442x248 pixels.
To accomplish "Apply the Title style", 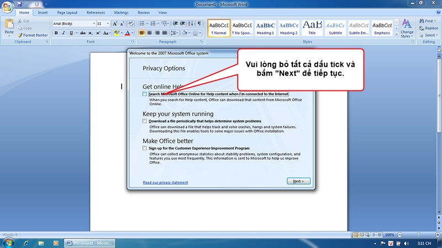I will (x=312, y=28).
